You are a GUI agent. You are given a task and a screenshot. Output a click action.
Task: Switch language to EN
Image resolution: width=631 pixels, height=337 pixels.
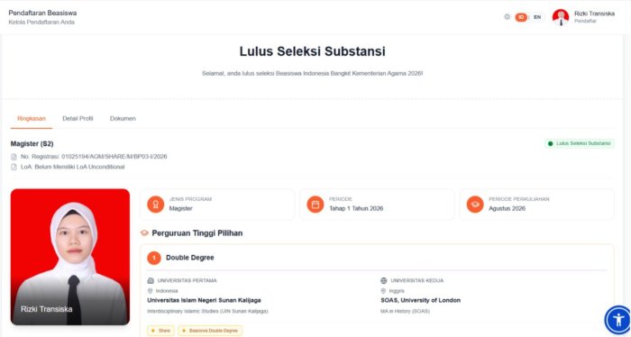[537, 17]
